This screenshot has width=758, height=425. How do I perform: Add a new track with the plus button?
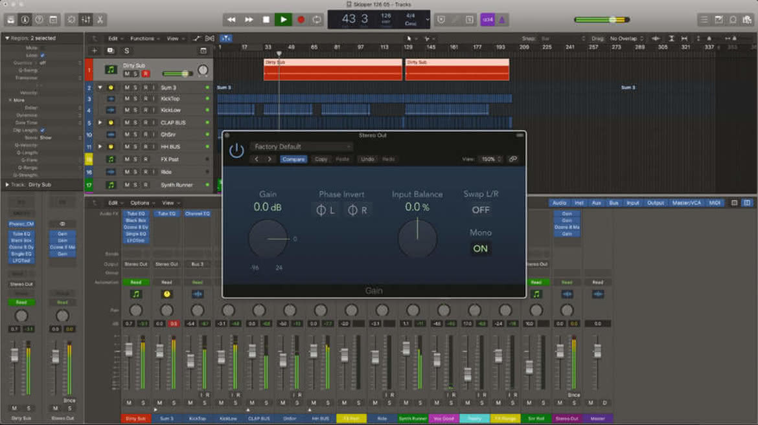tap(95, 50)
